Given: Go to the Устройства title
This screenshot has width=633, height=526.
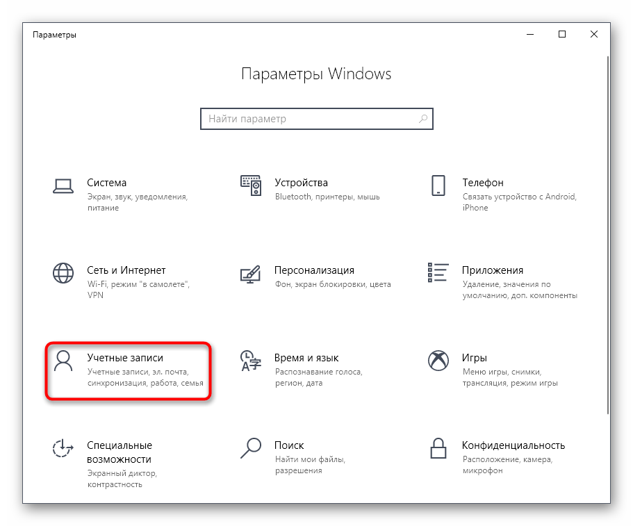Looking at the screenshot, I should coord(301,183).
